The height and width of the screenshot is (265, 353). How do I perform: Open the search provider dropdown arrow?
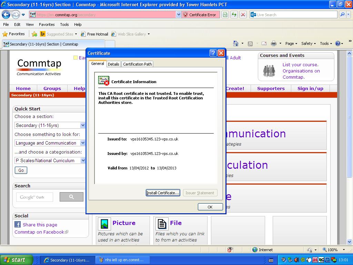click(348, 14)
